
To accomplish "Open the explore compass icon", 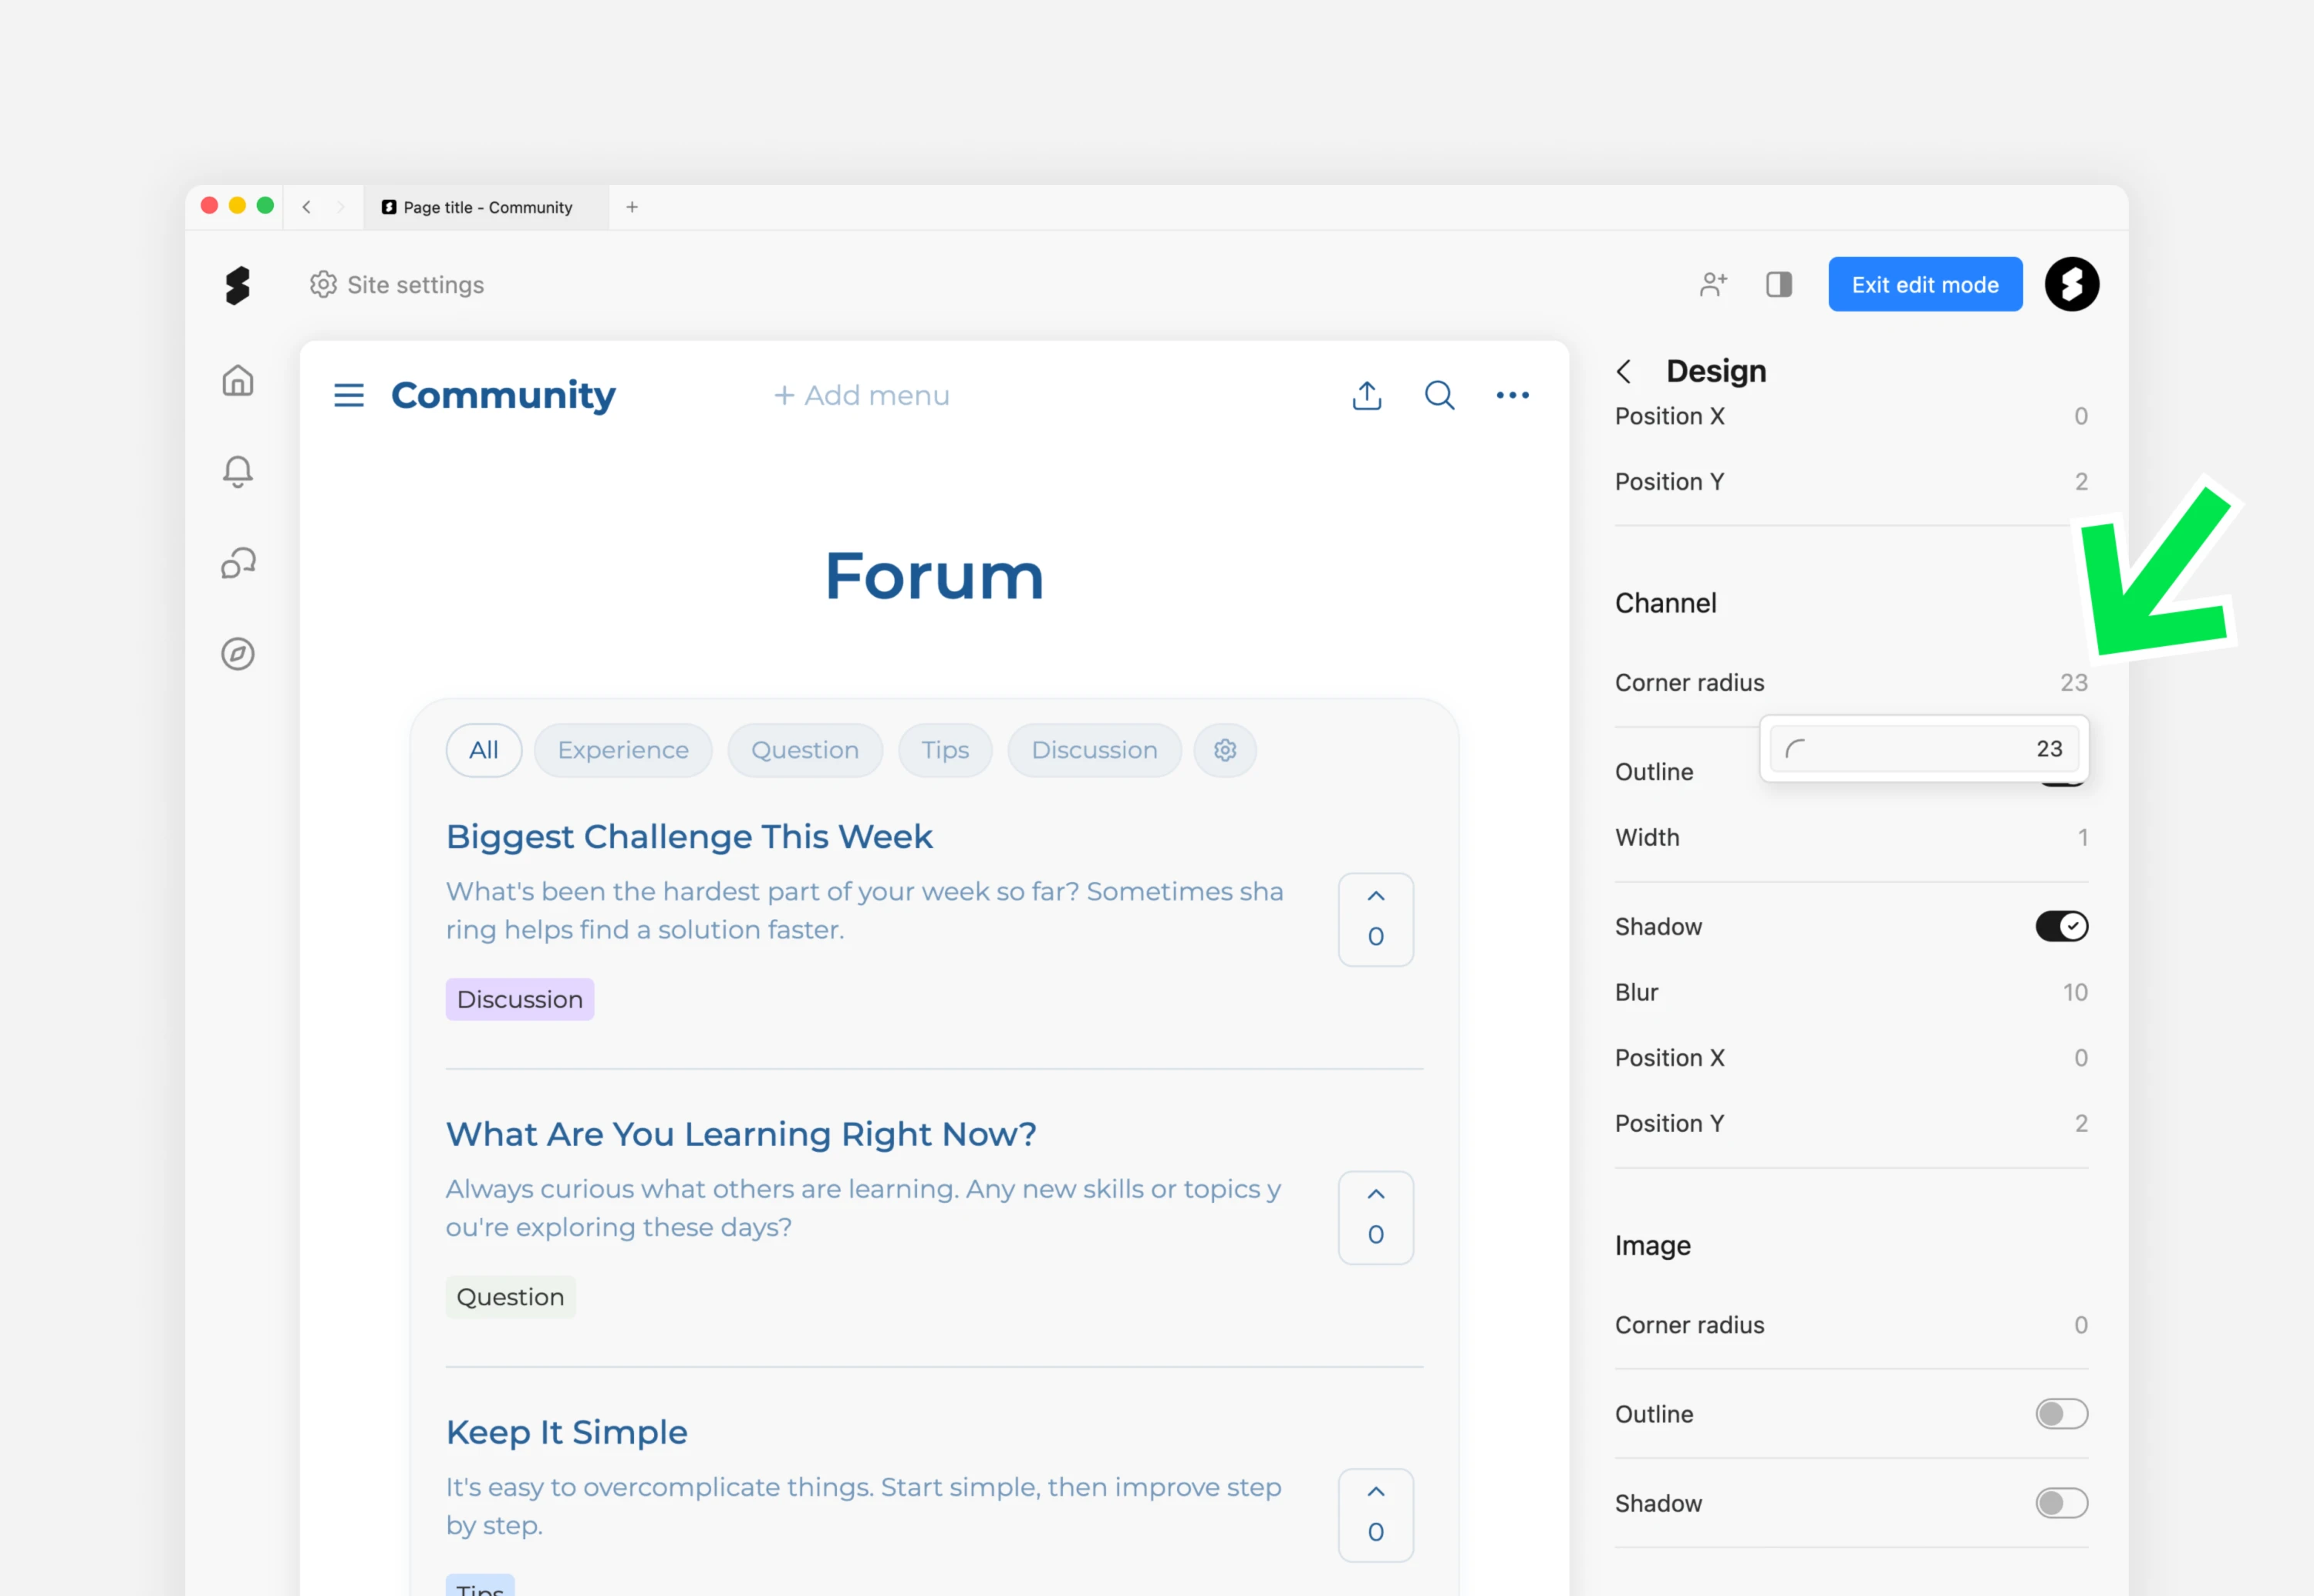I will click(x=237, y=654).
